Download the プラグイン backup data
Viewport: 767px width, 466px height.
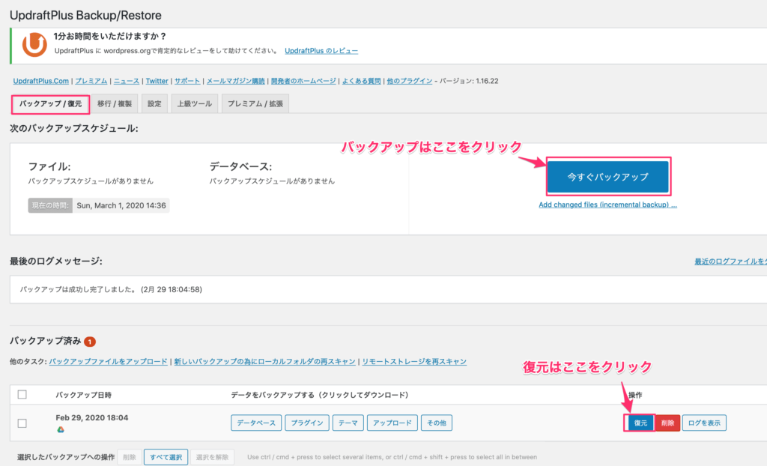(x=307, y=423)
